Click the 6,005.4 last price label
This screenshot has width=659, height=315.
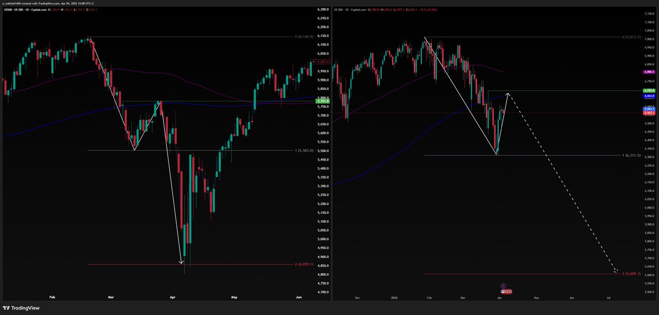(322, 62)
